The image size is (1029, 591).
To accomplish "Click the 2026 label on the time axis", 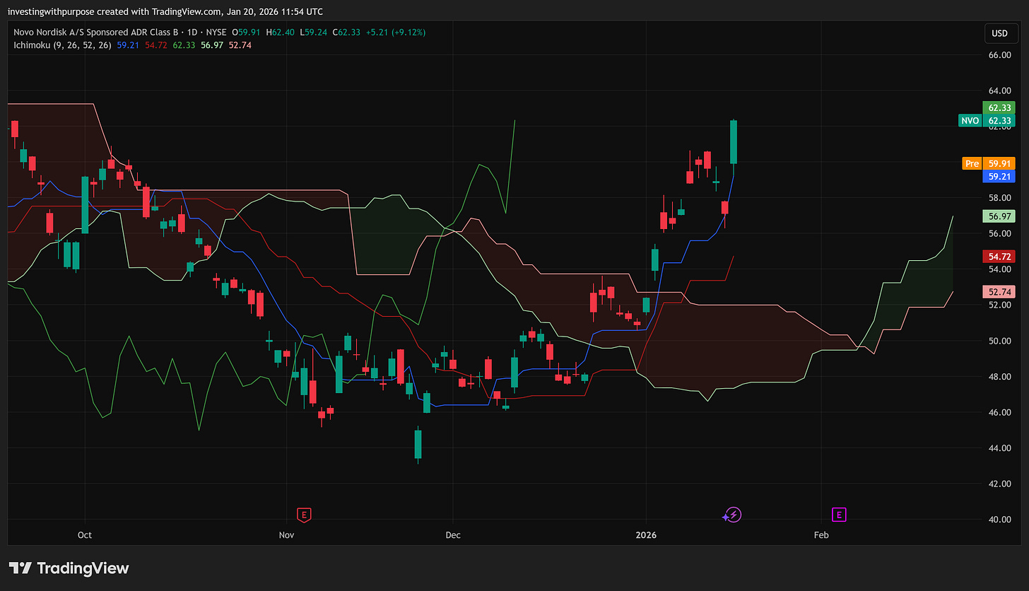I will (646, 535).
